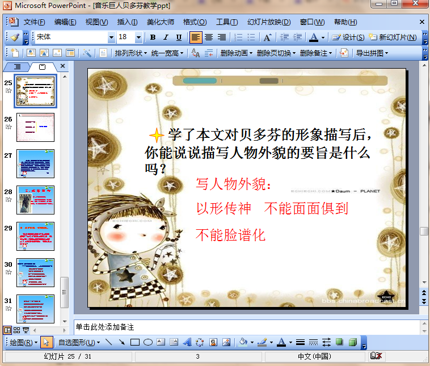Screen dimensions: 430x366
Task: Open the 统一宽高 dropdown
Action: tap(167, 53)
